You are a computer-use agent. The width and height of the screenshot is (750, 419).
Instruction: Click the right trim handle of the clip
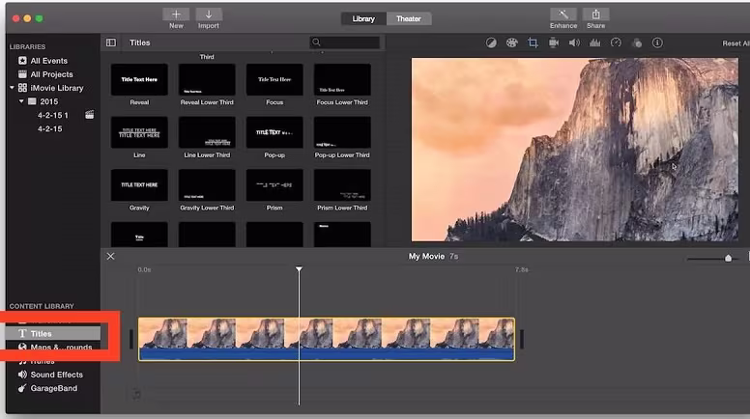[522, 339]
